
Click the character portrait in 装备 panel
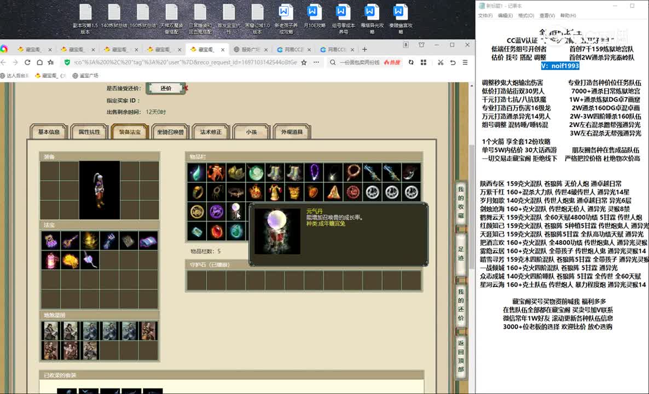click(100, 190)
